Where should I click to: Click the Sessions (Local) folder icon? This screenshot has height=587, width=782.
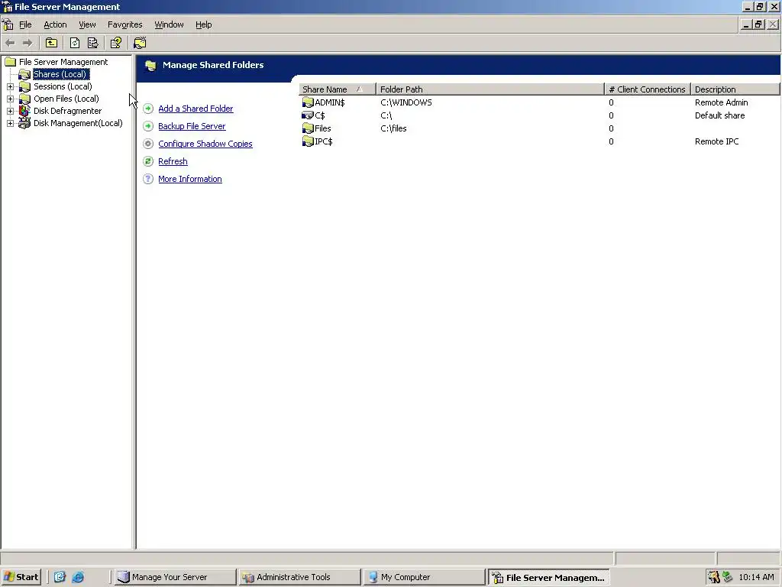pyautogui.click(x=24, y=86)
